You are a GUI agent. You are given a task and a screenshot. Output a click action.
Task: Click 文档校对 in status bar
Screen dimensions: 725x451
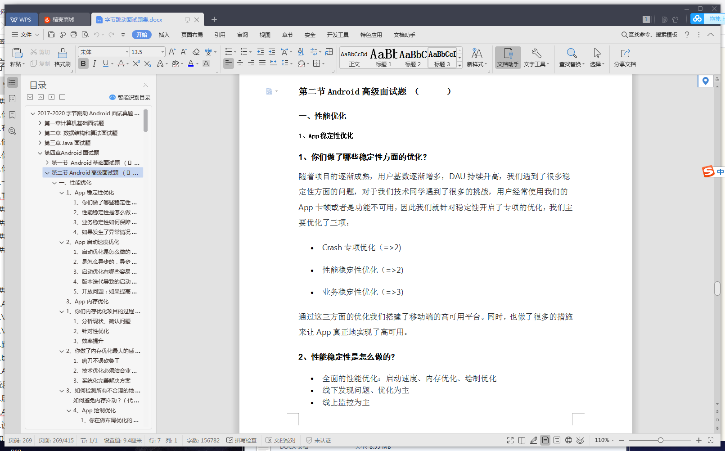281,440
